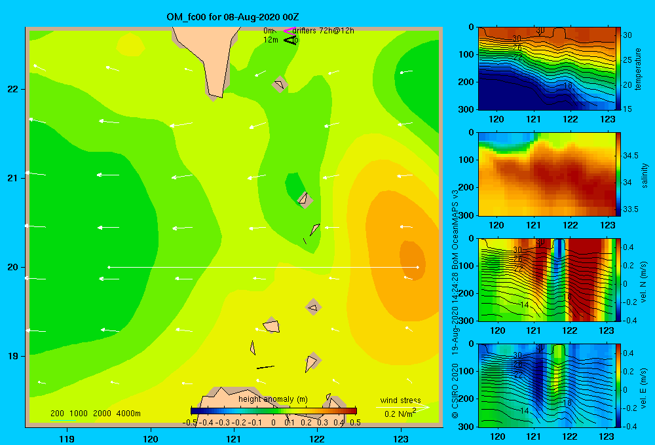Click the '0.5' tick on height anomaly bar
The image size is (655, 445).
[x=355, y=423]
